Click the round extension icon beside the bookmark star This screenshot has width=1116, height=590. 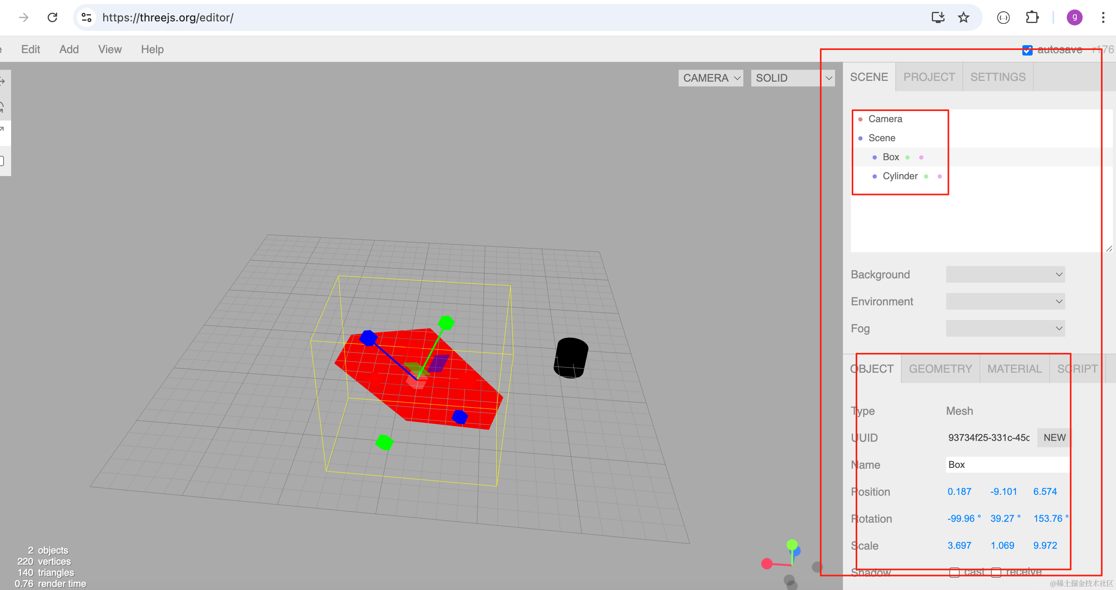click(x=1003, y=17)
